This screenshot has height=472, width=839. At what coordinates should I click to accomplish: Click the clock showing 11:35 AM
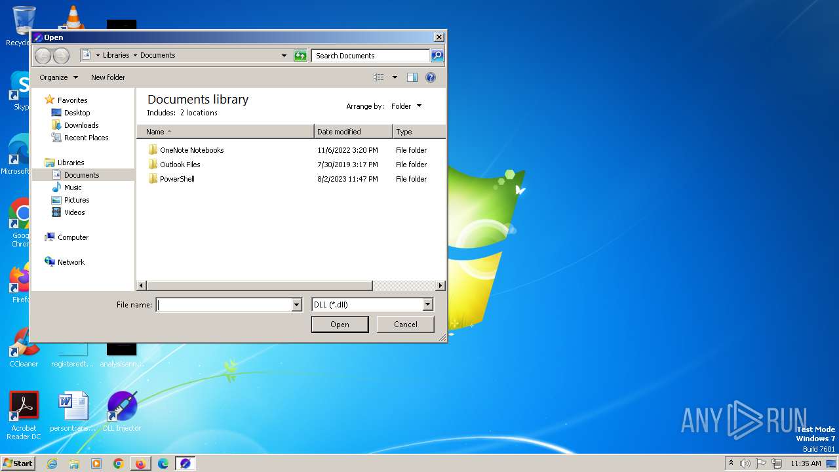tap(806, 463)
